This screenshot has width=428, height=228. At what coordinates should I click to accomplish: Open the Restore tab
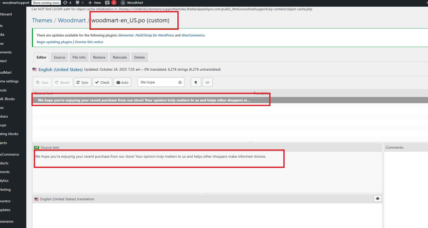[99, 57]
